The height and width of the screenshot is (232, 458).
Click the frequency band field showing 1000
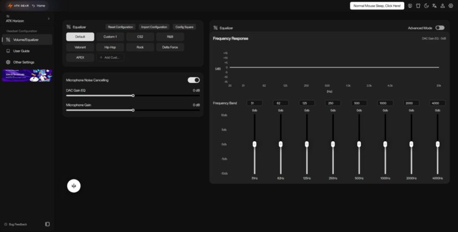[x=385, y=103]
